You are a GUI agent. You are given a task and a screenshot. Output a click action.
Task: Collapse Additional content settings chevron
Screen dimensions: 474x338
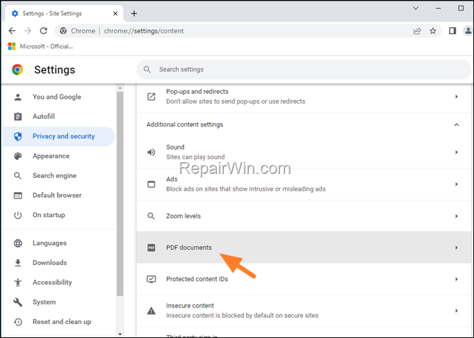tap(457, 124)
